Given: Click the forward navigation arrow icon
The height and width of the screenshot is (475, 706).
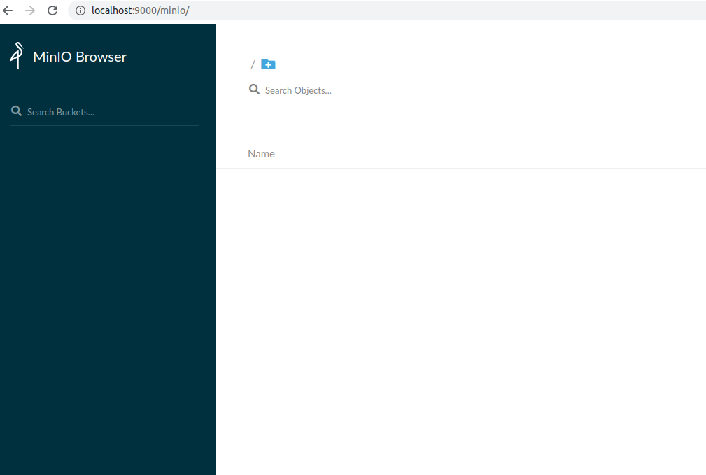Looking at the screenshot, I should (x=29, y=10).
